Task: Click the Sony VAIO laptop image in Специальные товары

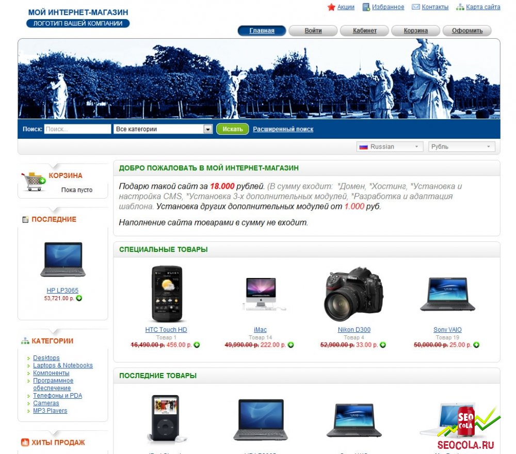Action: pyautogui.click(x=447, y=294)
